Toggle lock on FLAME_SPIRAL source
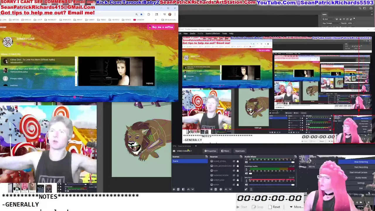This screenshot has height=211, width=375. pos(238,161)
